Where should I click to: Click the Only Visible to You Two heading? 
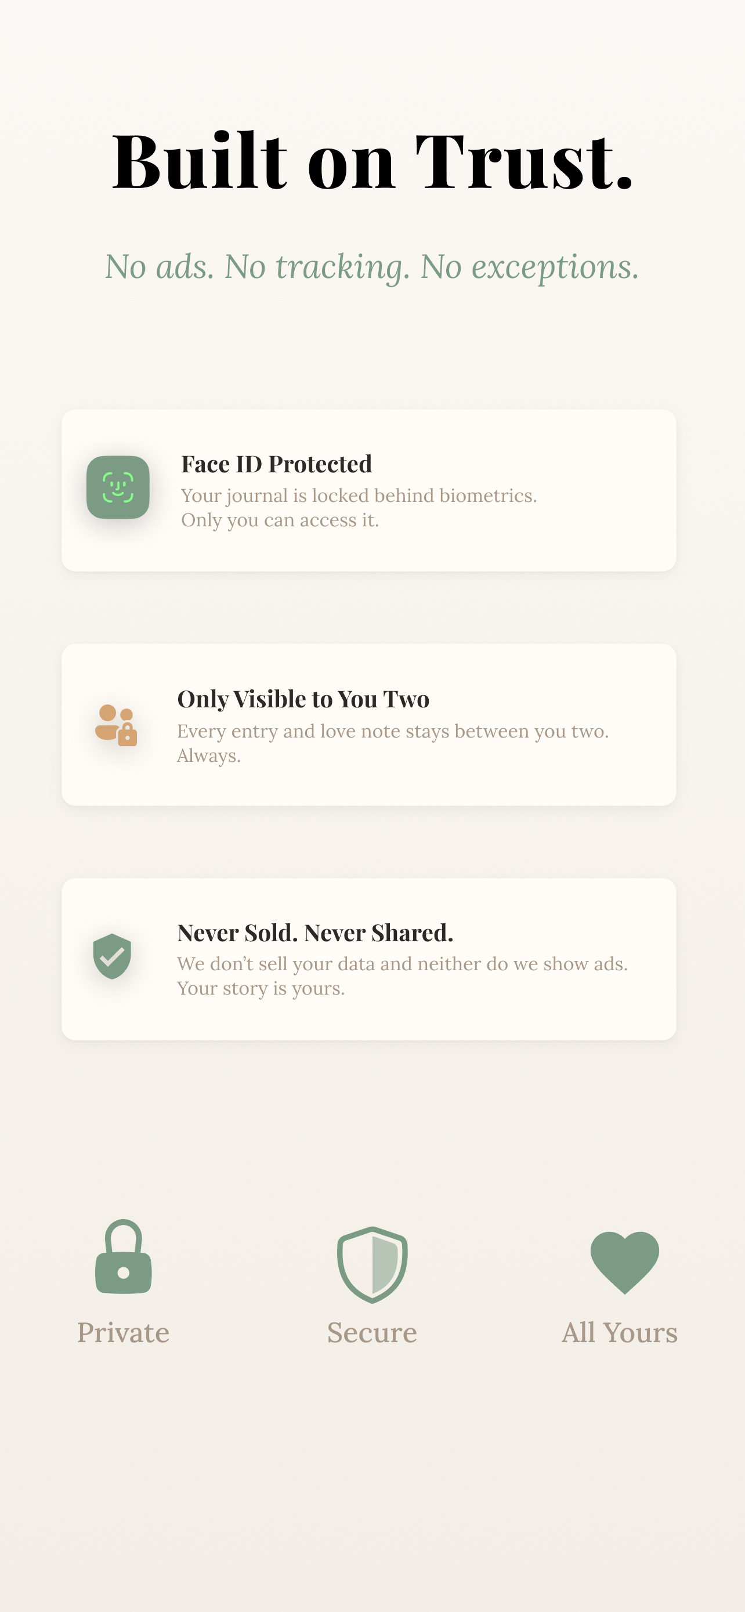303,700
